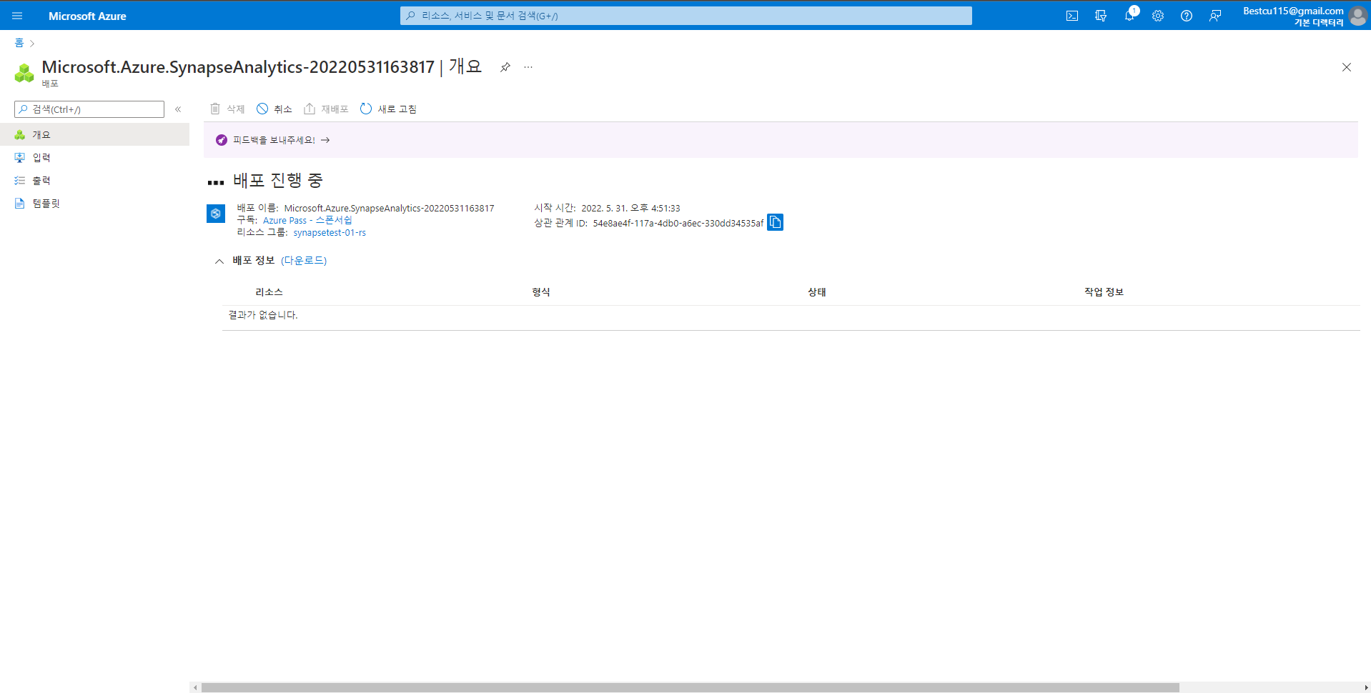The width and height of the screenshot is (1371, 693).
Task: Collapse the 배포 정보 section
Action: tap(219, 261)
